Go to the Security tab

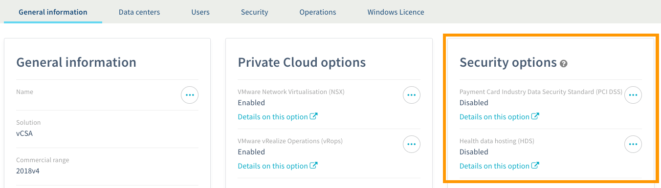click(x=254, y=12)
